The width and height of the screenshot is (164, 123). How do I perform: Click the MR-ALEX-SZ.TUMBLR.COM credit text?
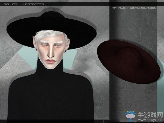[134, 8]
